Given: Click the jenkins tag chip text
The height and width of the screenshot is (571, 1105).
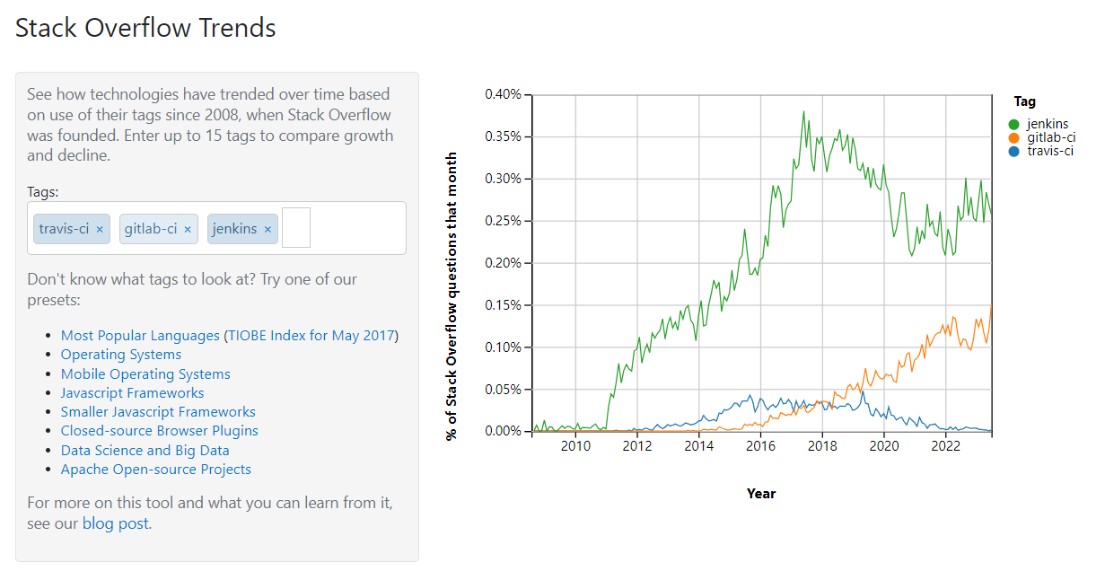Looking at the screenshot, I should [x=235, y=229].
